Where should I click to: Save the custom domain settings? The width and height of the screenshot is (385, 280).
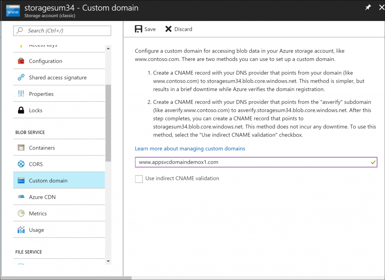tap(145, 29)
